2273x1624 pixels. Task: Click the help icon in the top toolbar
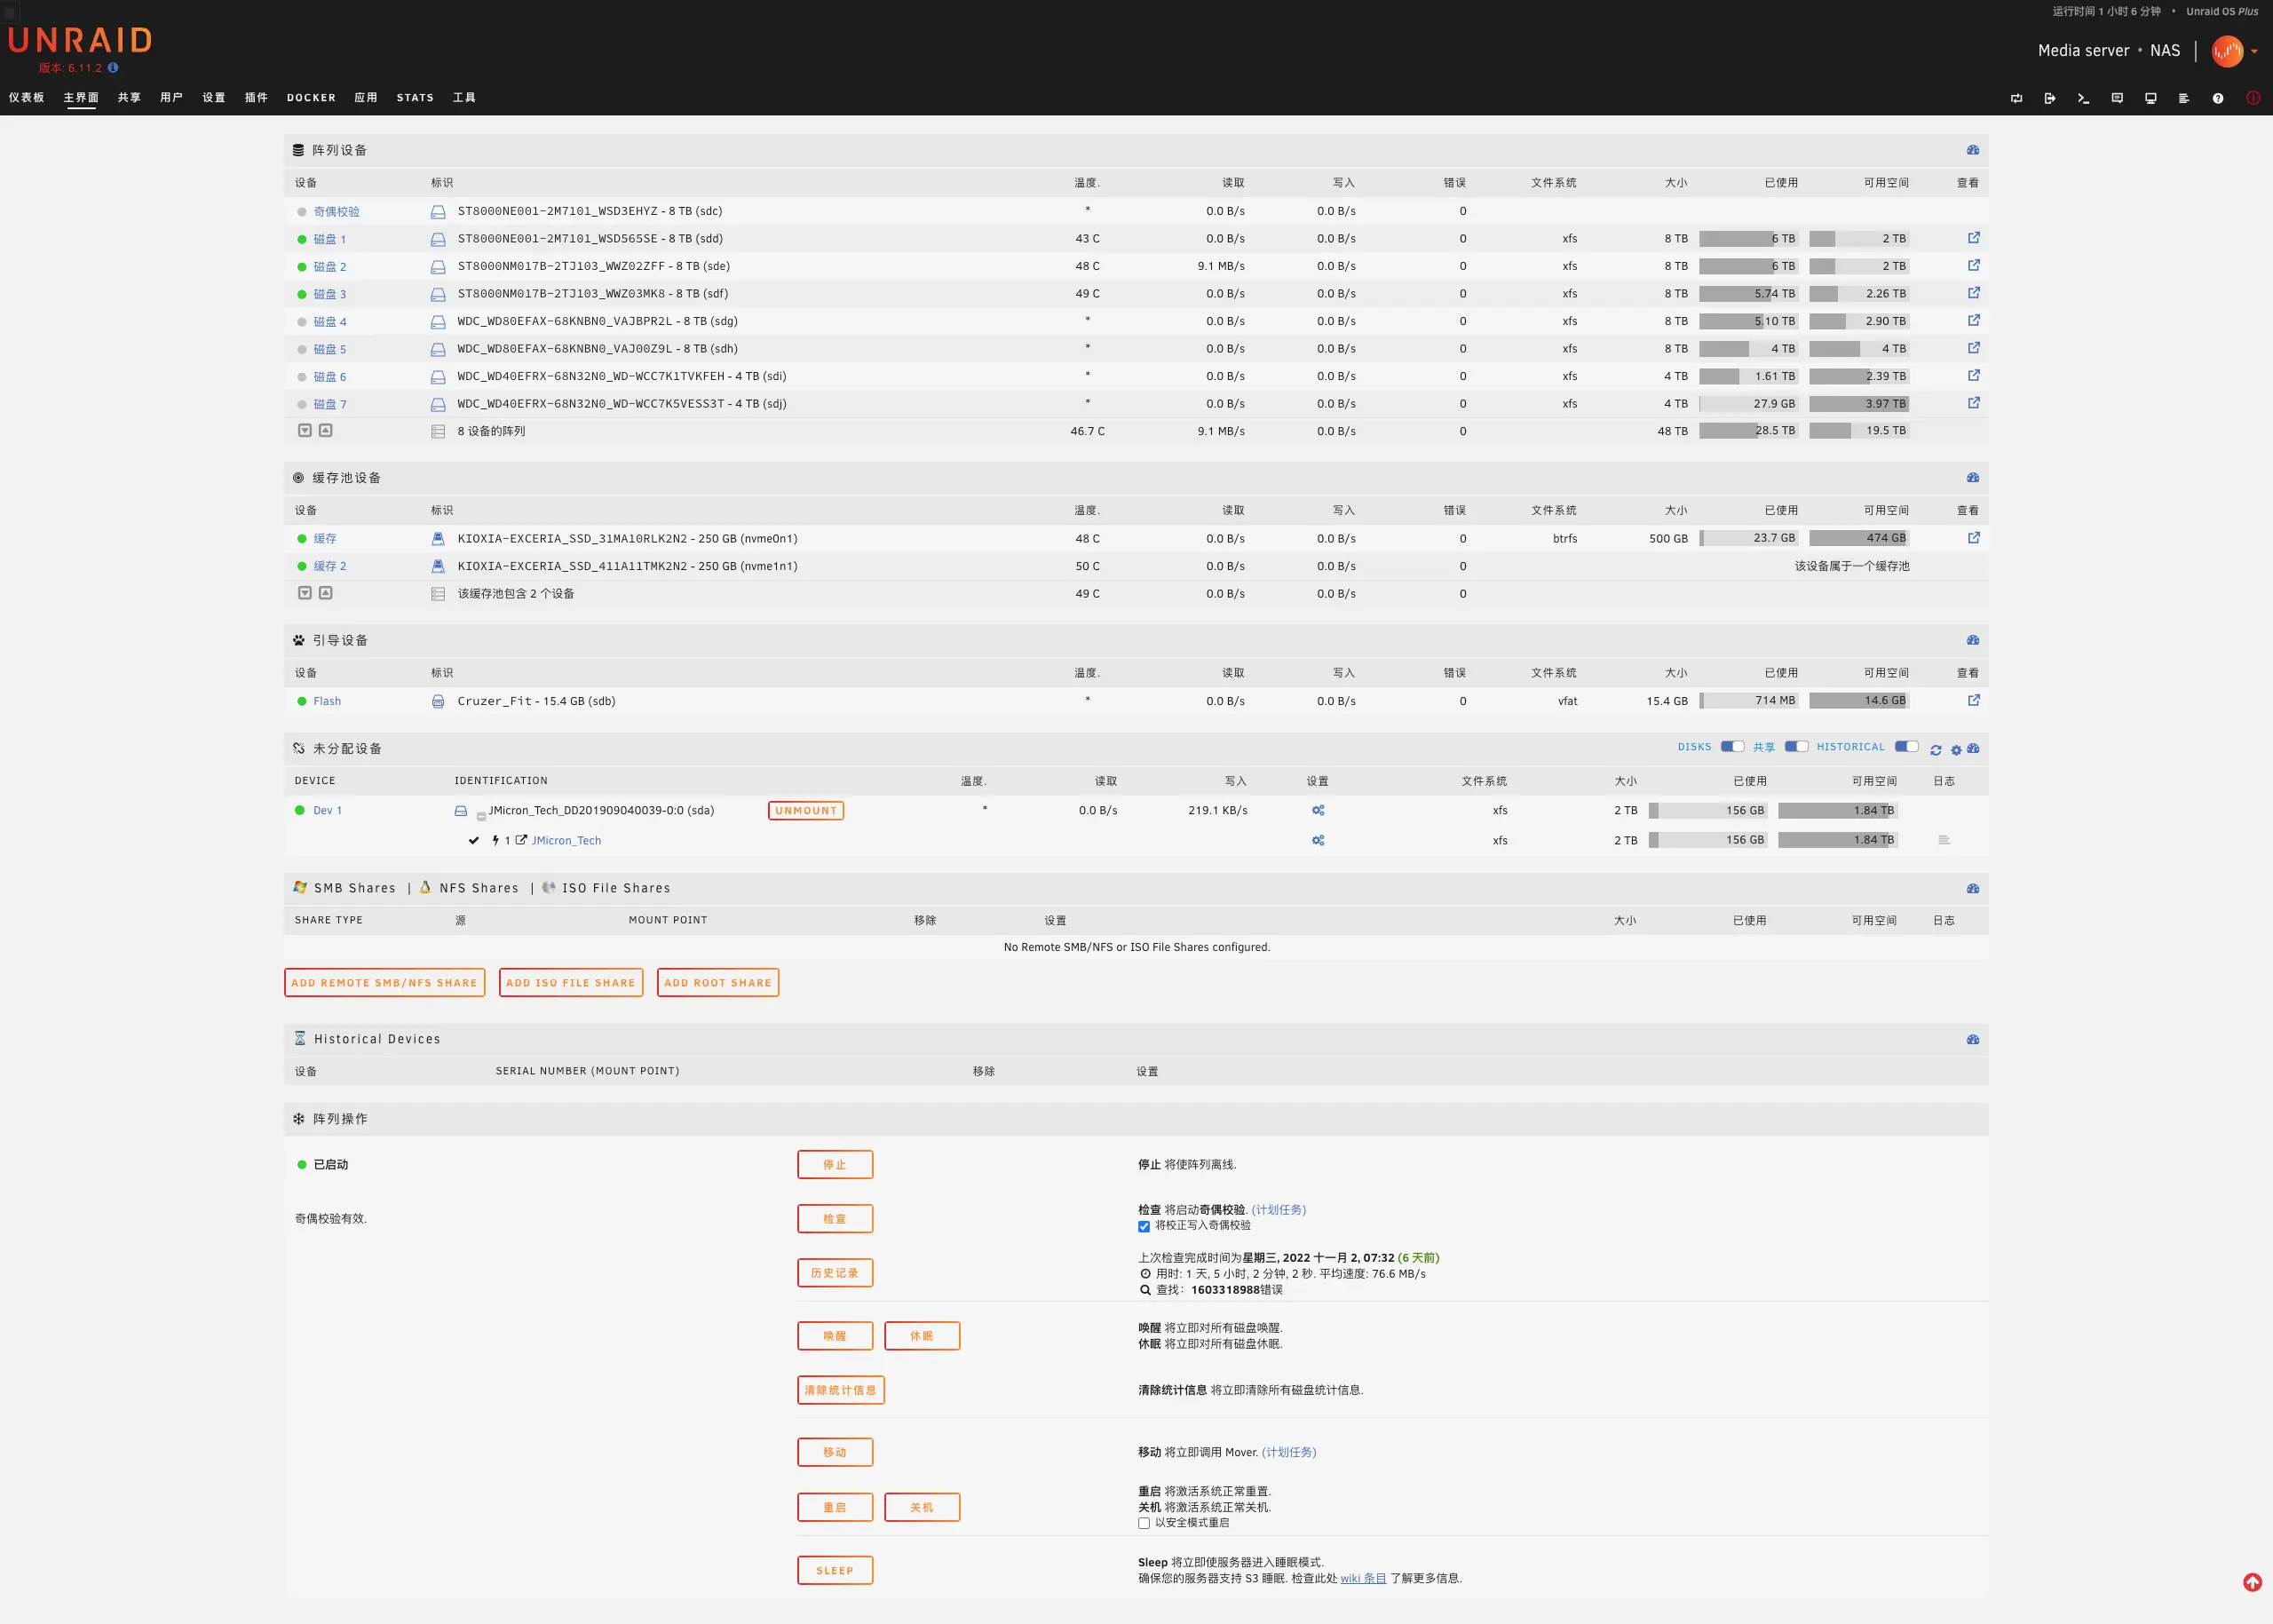coord(2217,97)
